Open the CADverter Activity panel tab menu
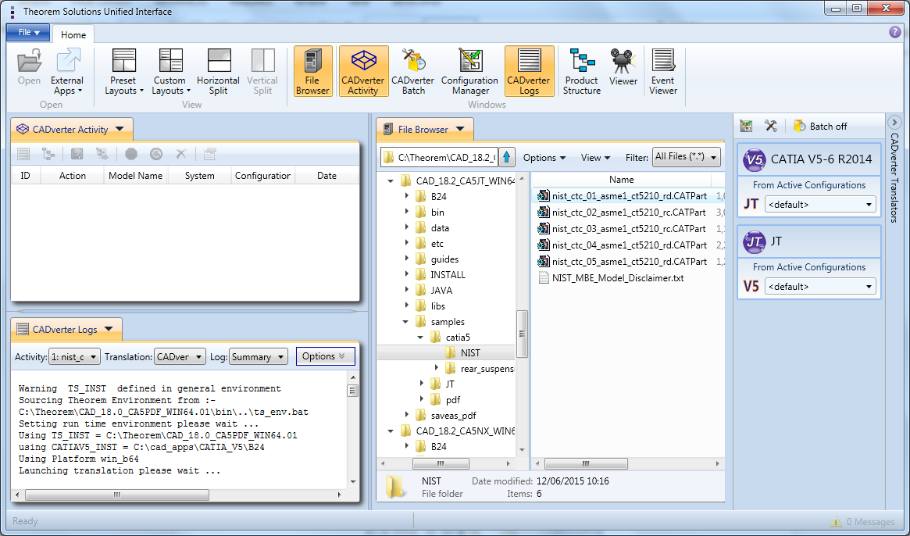Viewport: 910px width, 536px height. (120, 129)
